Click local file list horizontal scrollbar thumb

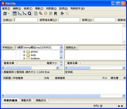click(18, 68)
